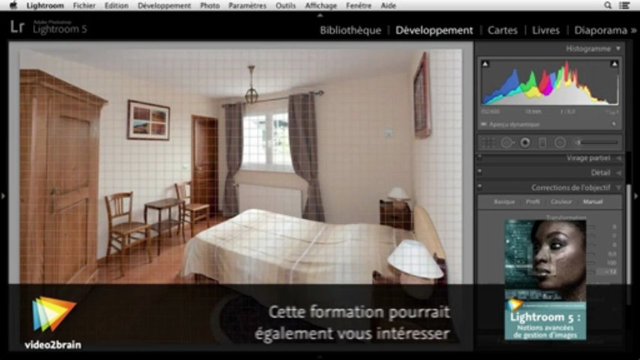640x360 pixels.
Task: Select the Crop overlay tool
Action: (488, 143)
